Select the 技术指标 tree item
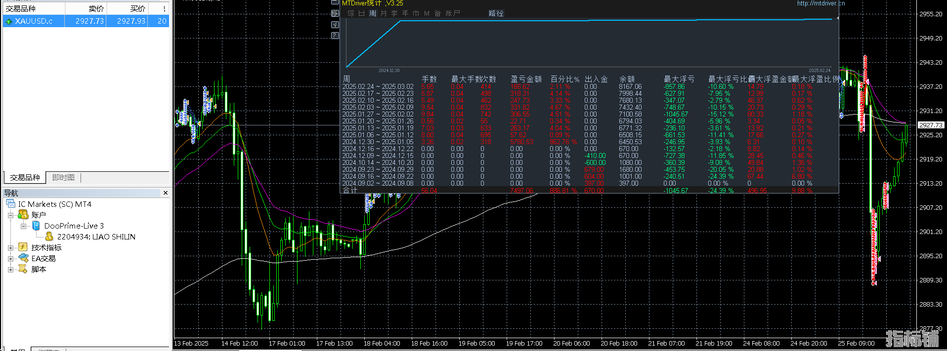947x351 pixels. [x=46, y=247]
